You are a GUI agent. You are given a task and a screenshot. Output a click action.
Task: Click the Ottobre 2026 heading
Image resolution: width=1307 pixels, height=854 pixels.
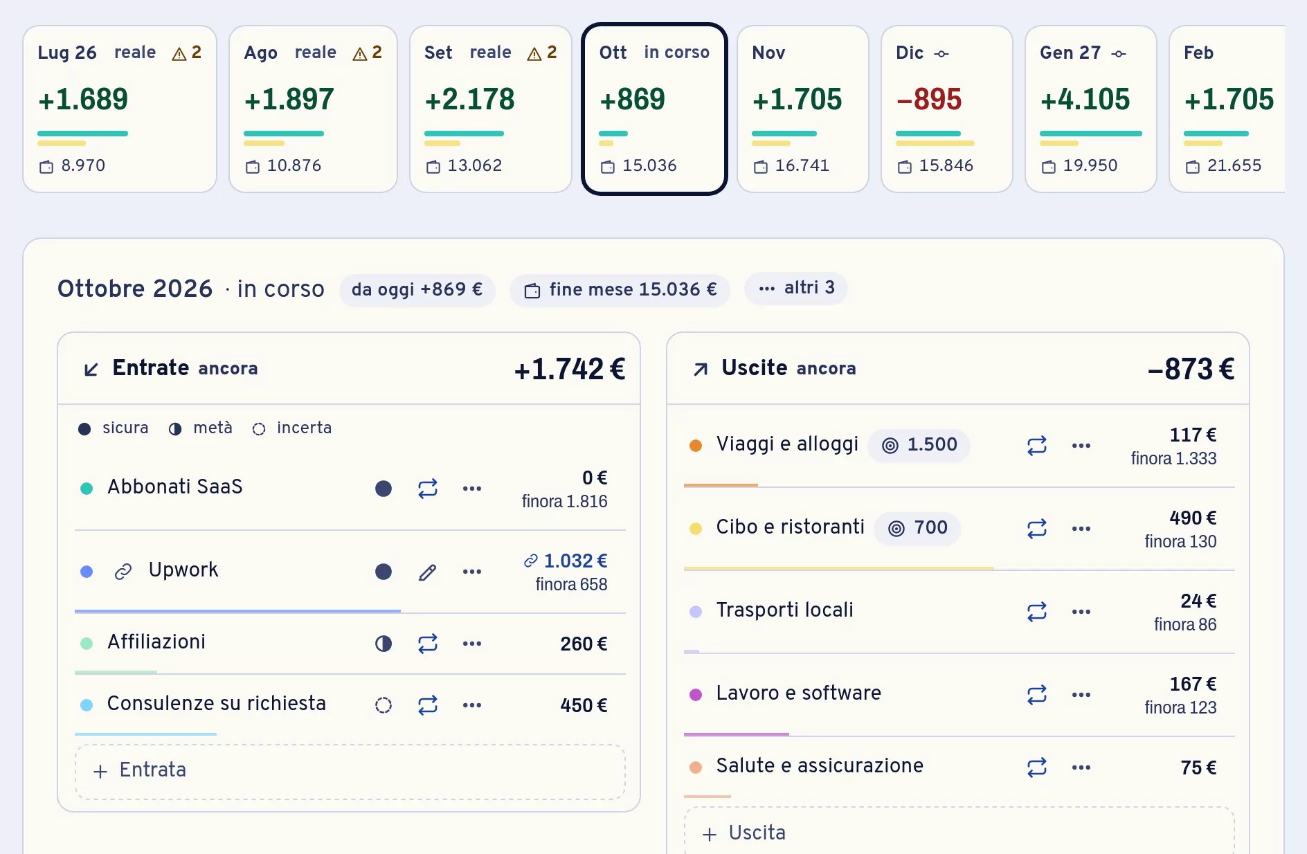coord(135,289)
